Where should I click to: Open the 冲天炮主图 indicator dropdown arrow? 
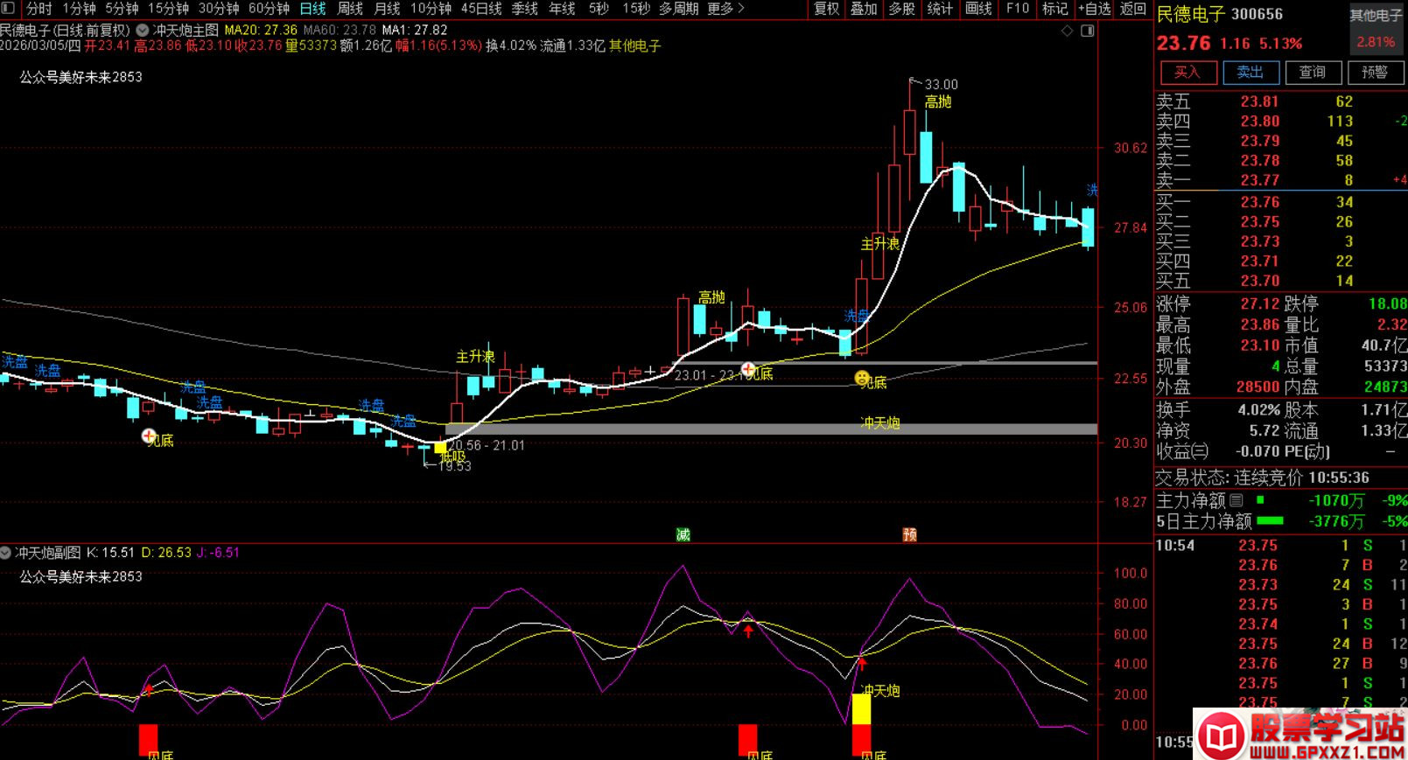coord(143,30)
